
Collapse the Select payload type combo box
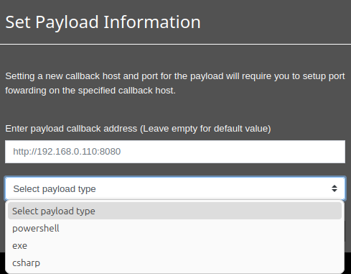click(175, 188)
